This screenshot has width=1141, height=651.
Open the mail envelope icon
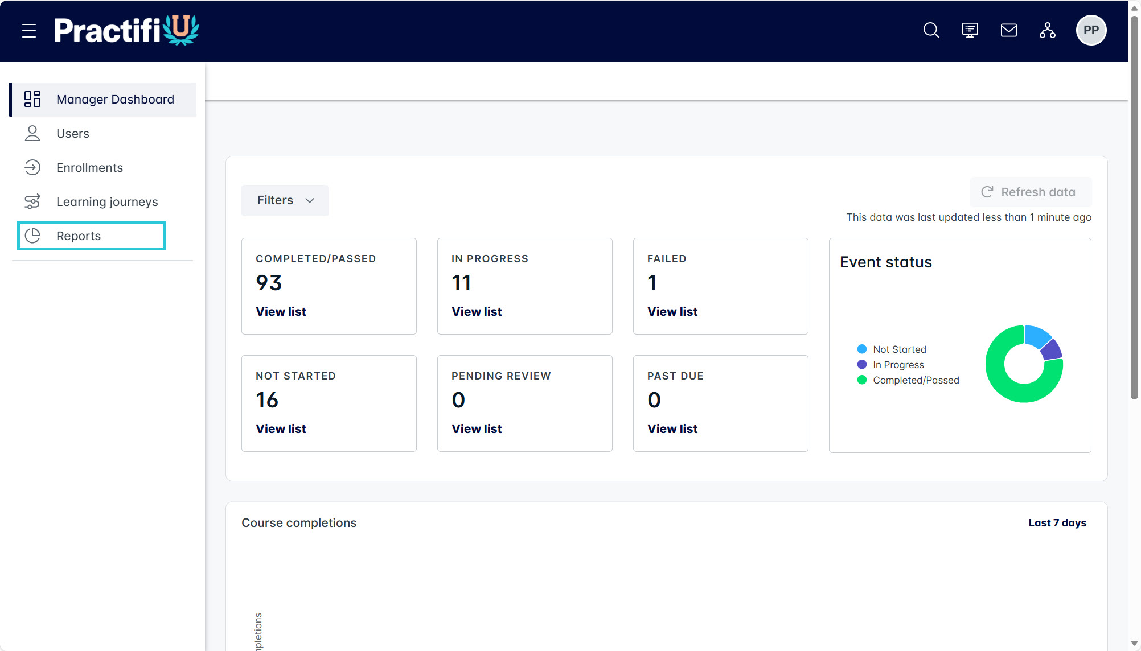click(1009, 31)
